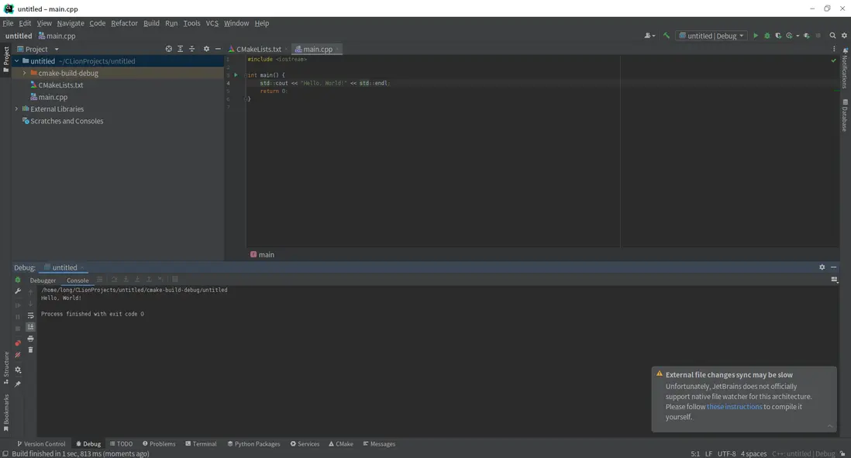Screen dimensions: 851x458
Task: Click the print console output icon
Action: pos(30,339)
